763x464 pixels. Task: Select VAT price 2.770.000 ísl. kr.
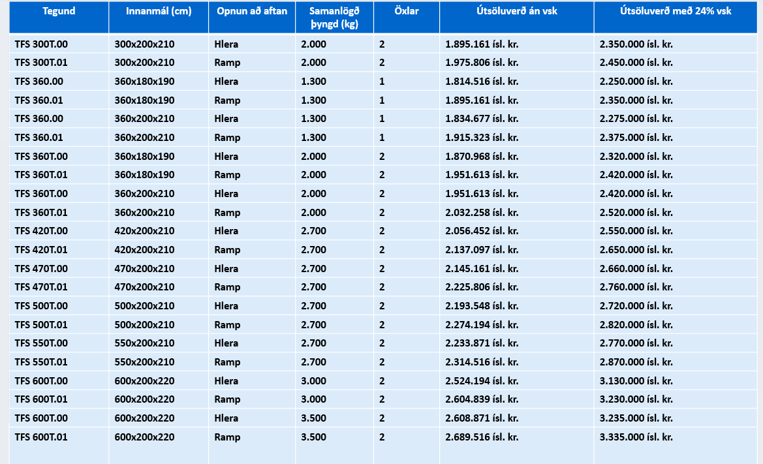636,343
